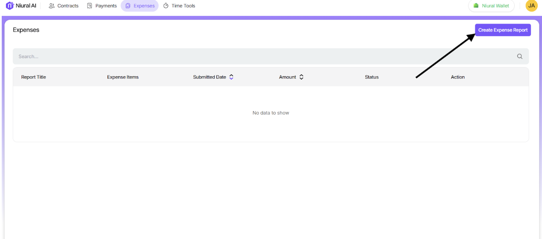Open the Niural Wallet button
This screenshot has width=542, height=239.
click(x=491, y=6)
